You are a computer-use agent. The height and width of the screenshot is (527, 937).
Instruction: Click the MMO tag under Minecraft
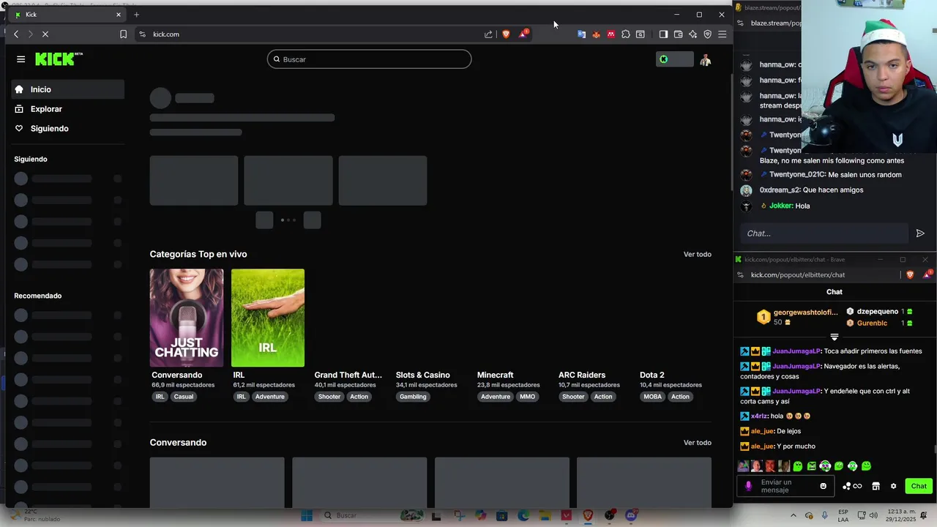click(x=528, y=397)
